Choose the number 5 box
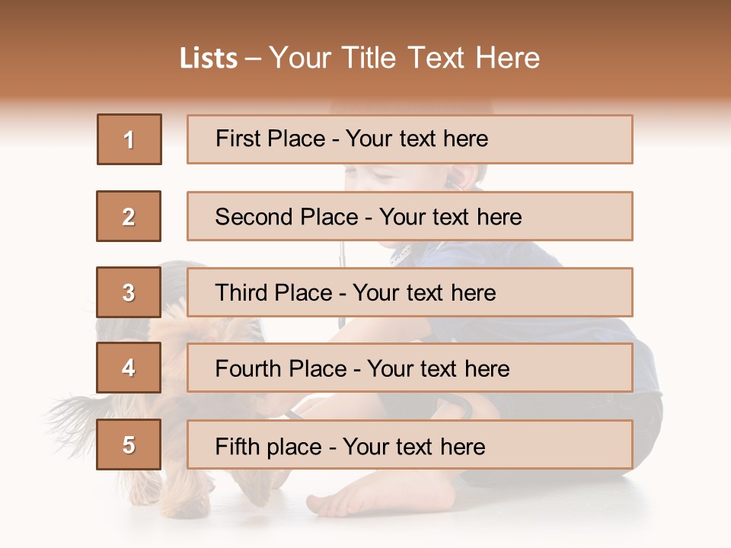Image resolution: width=731 pixels, height=548 pixels. point(129,444)
